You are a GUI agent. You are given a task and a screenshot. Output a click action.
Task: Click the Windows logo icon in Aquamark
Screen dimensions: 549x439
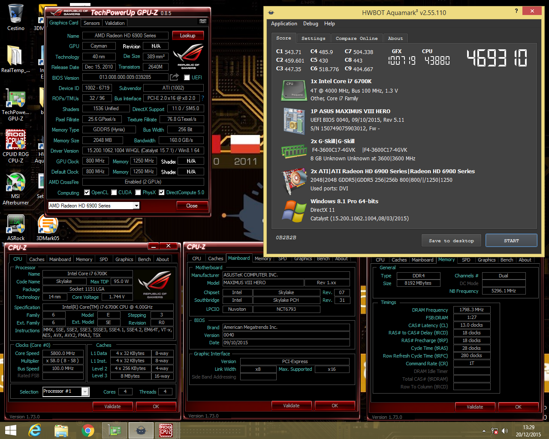(x=294, y=211)
